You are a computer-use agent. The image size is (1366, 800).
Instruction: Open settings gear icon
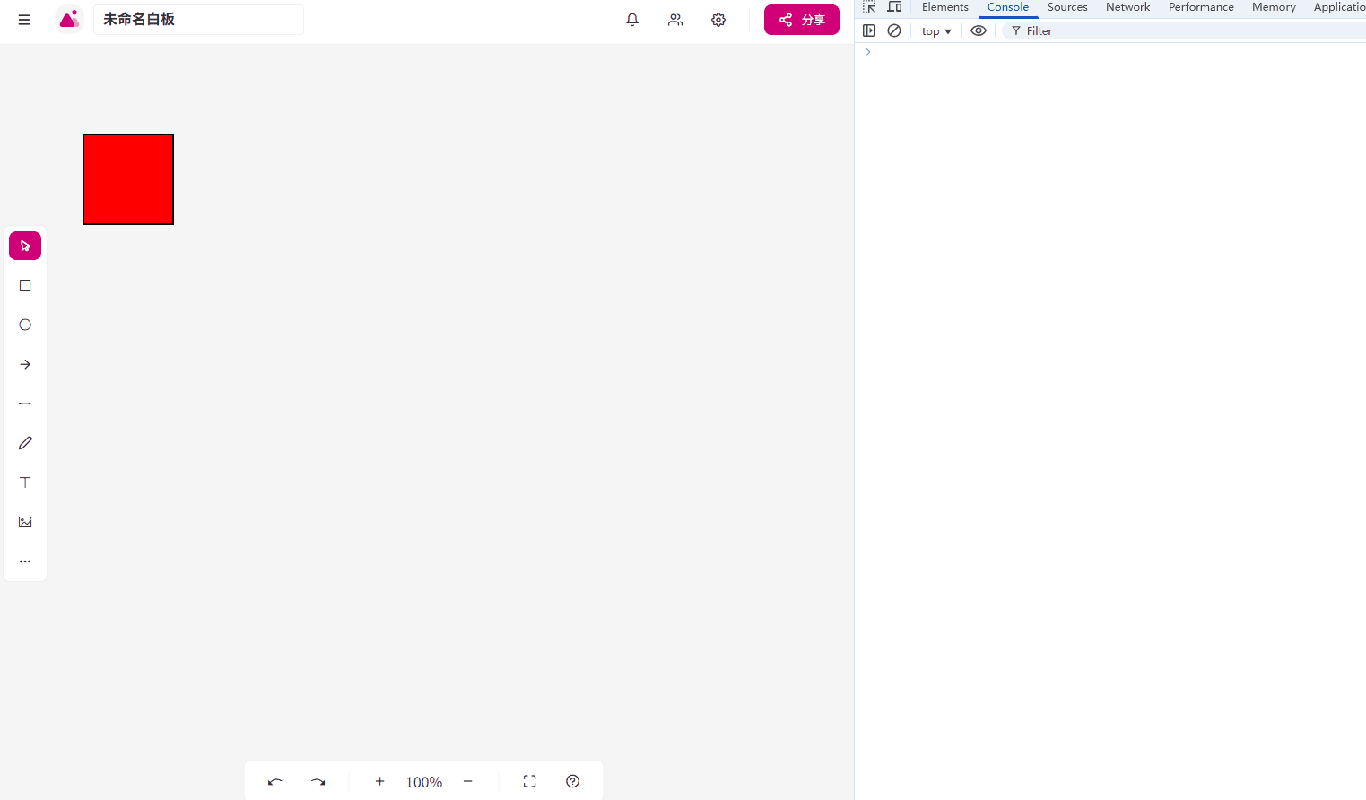pos(718,20)
